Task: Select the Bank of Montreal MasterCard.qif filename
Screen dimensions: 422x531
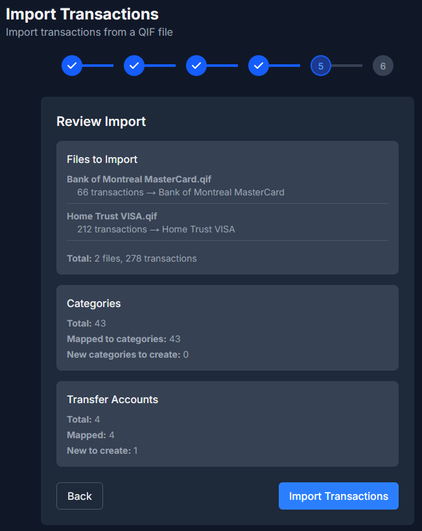Action: [139, 179]
